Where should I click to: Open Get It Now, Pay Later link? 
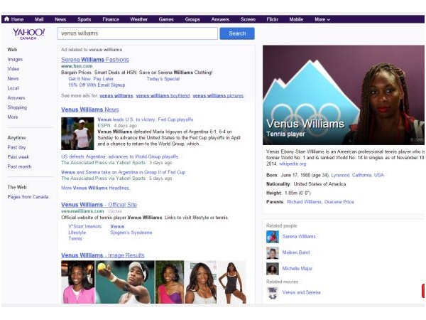tap(91, 79)
